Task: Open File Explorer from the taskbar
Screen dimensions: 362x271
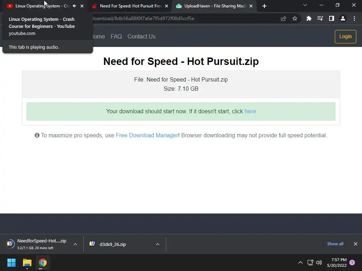Action: point(27,263)
